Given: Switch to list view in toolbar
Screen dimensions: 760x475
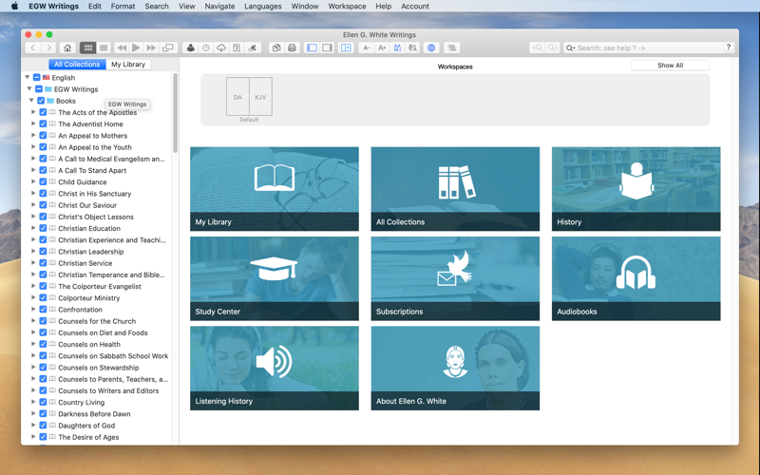Looking at the screenshot, I should pyautogui.click(x=104, y=47).
